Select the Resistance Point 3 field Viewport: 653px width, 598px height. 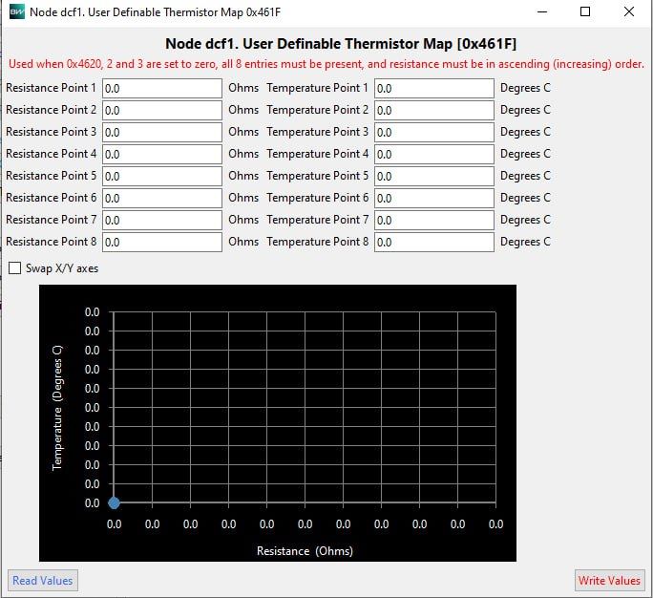pos(162,133)
